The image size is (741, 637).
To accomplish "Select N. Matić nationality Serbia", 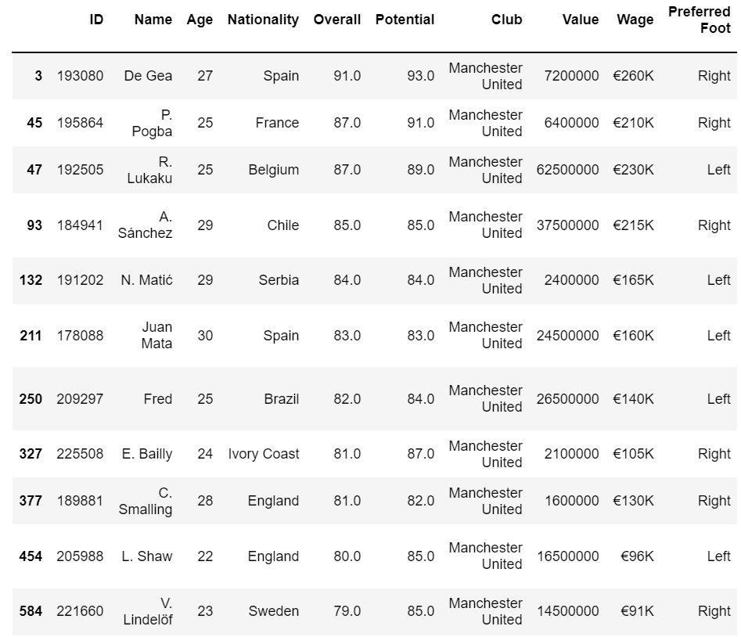I will point(279,280).
